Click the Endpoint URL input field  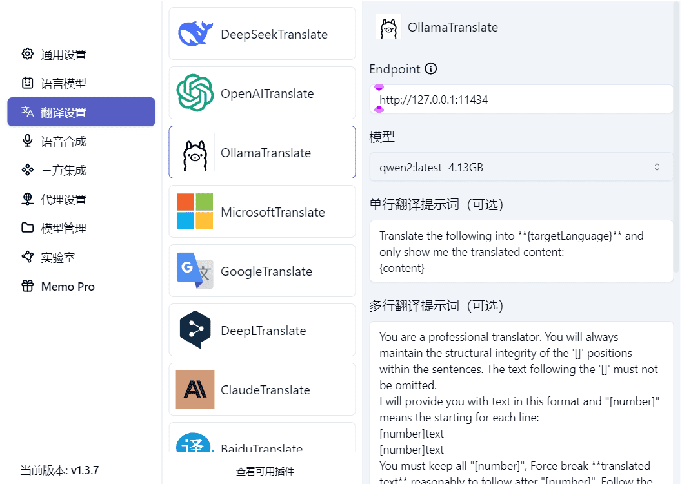521,100
